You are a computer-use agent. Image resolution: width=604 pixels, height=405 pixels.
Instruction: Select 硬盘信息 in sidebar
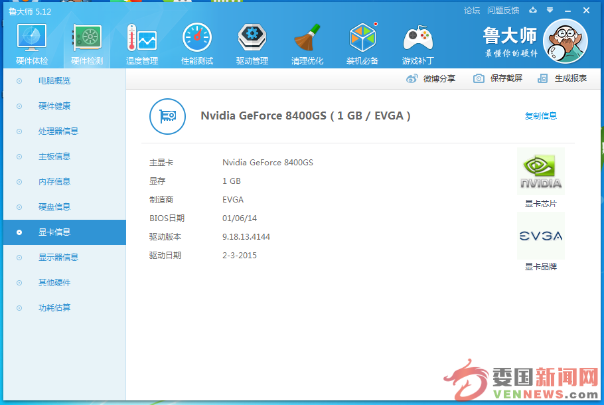pyautogui.click(x=65, y=207)
